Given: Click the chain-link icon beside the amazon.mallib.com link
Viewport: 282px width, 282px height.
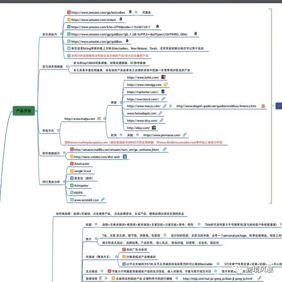Looking at the screenshot, I should coord(165,149).
